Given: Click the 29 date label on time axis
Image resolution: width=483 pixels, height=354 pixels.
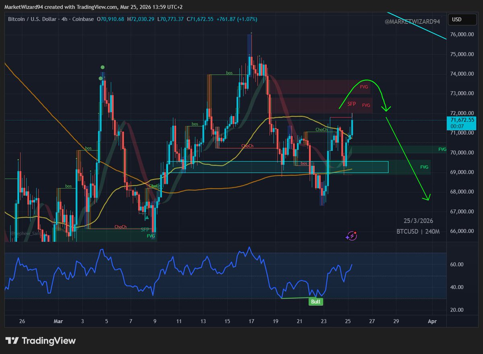Looking at the screenshot, I should tap(396, 322).
